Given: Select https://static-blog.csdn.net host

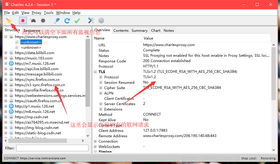Looking at the screenshot, I should point(38,133).
